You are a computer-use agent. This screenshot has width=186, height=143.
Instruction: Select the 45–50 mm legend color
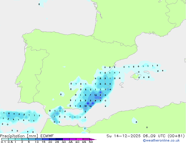pos(86,139)
